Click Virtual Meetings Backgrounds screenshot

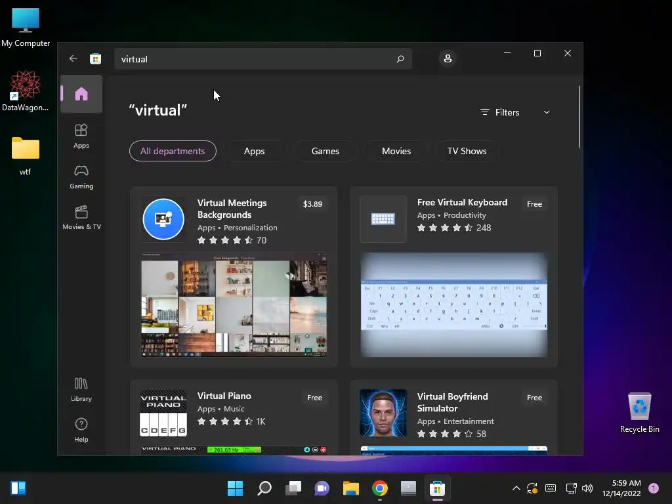click(234, 305)
